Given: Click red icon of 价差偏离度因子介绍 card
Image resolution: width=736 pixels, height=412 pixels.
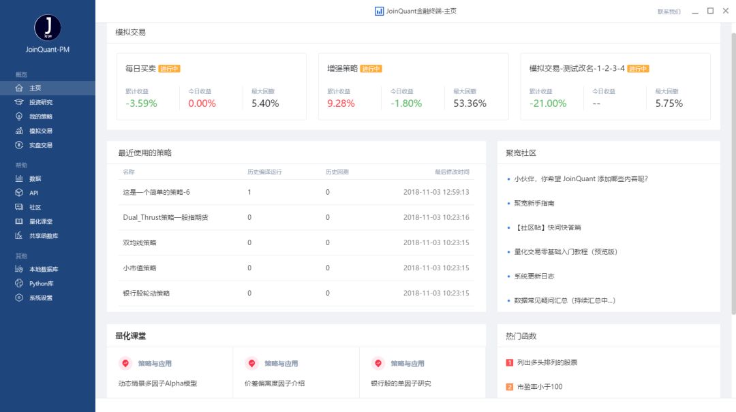Looking at the screenshot, I should click(x=251, y=363).
